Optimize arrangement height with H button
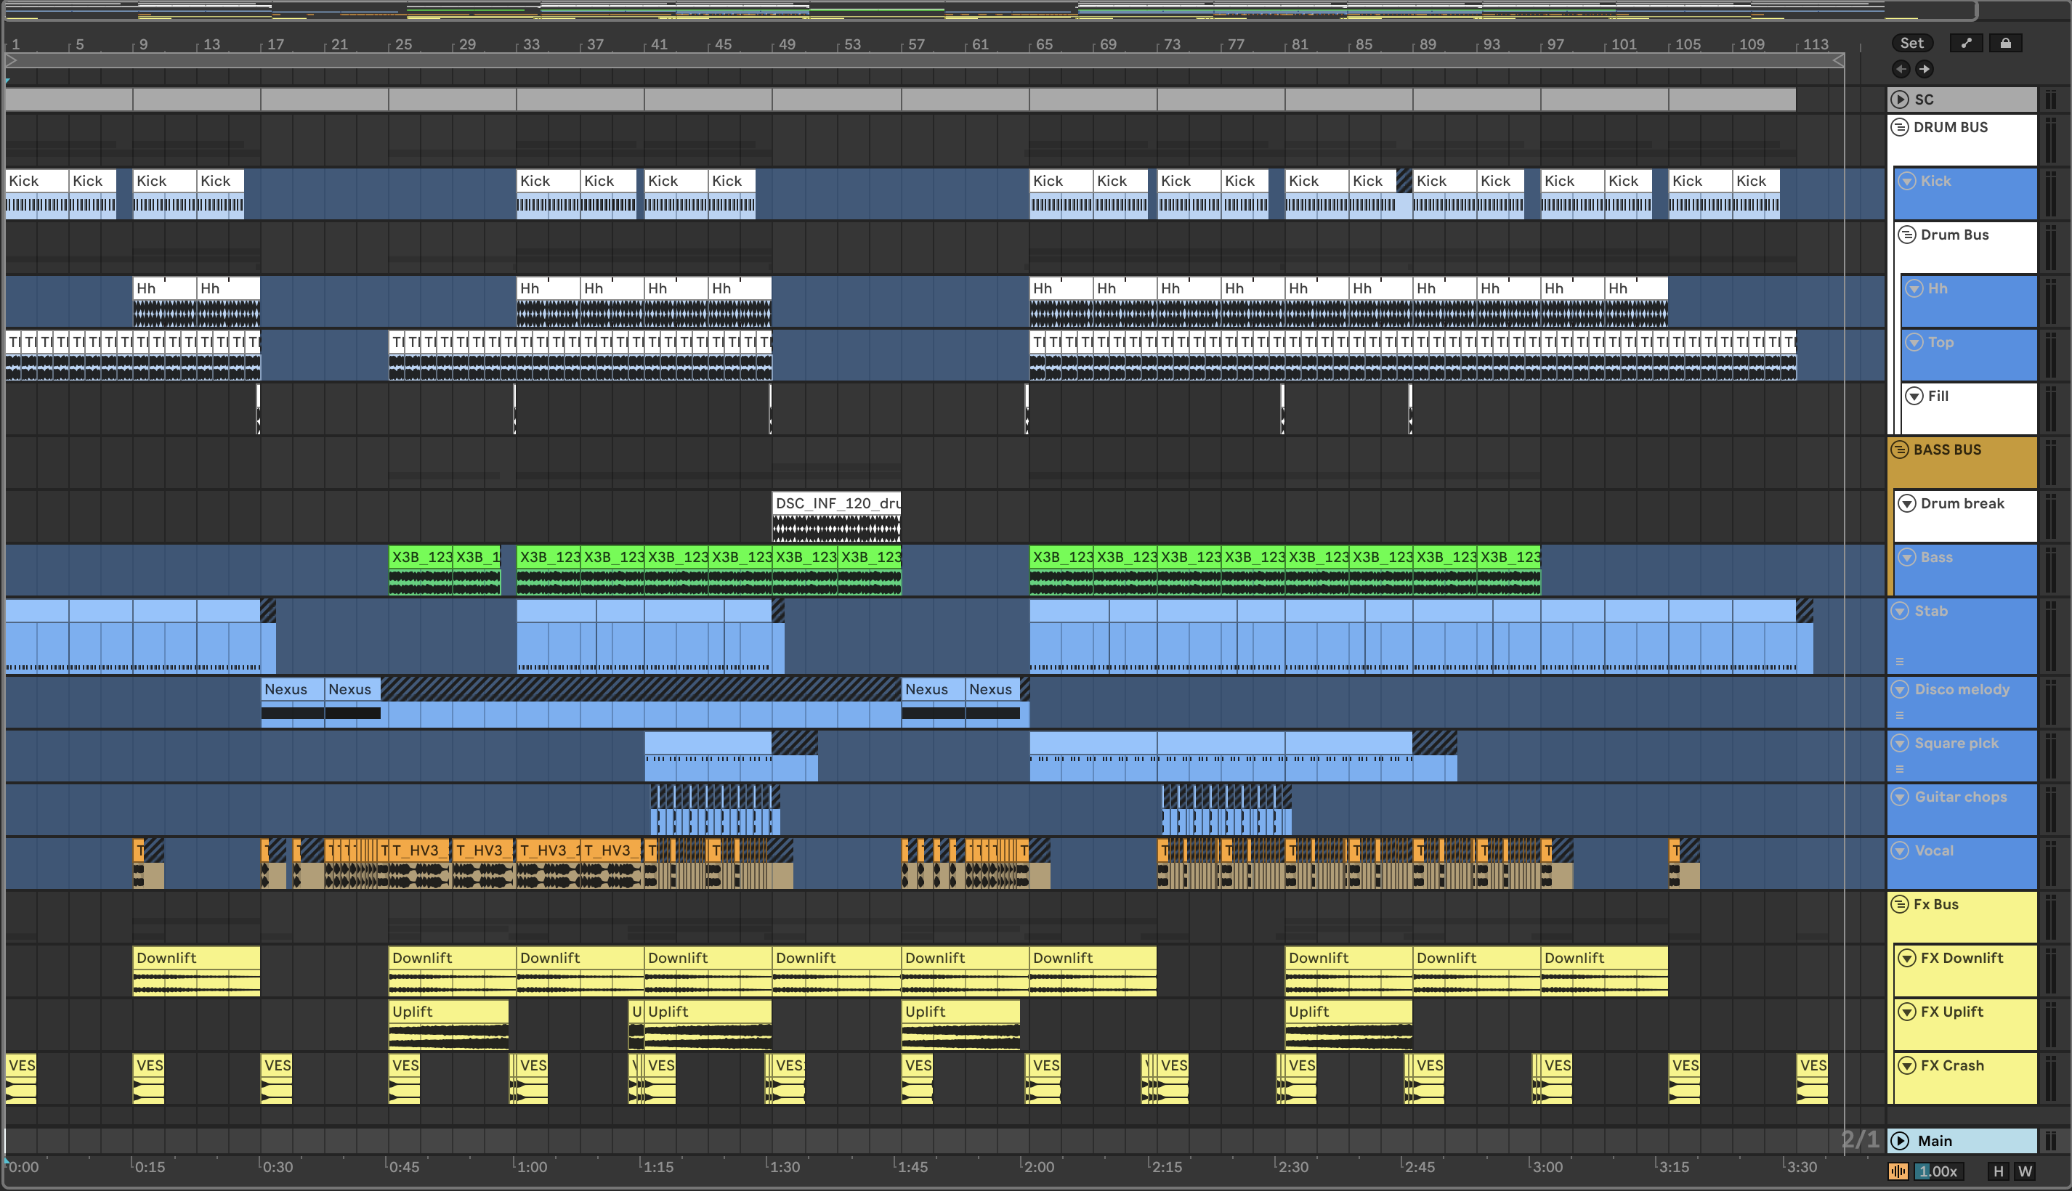The image size is (2072, 1191). [x=1999, y=1171]
